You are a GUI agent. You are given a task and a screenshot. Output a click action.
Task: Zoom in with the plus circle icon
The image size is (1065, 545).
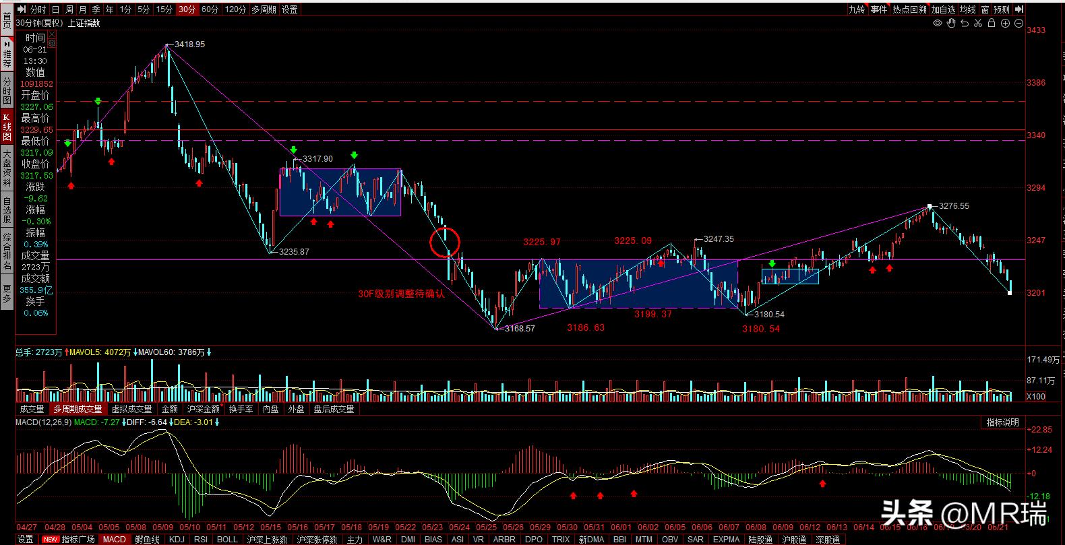(1005, 24)
